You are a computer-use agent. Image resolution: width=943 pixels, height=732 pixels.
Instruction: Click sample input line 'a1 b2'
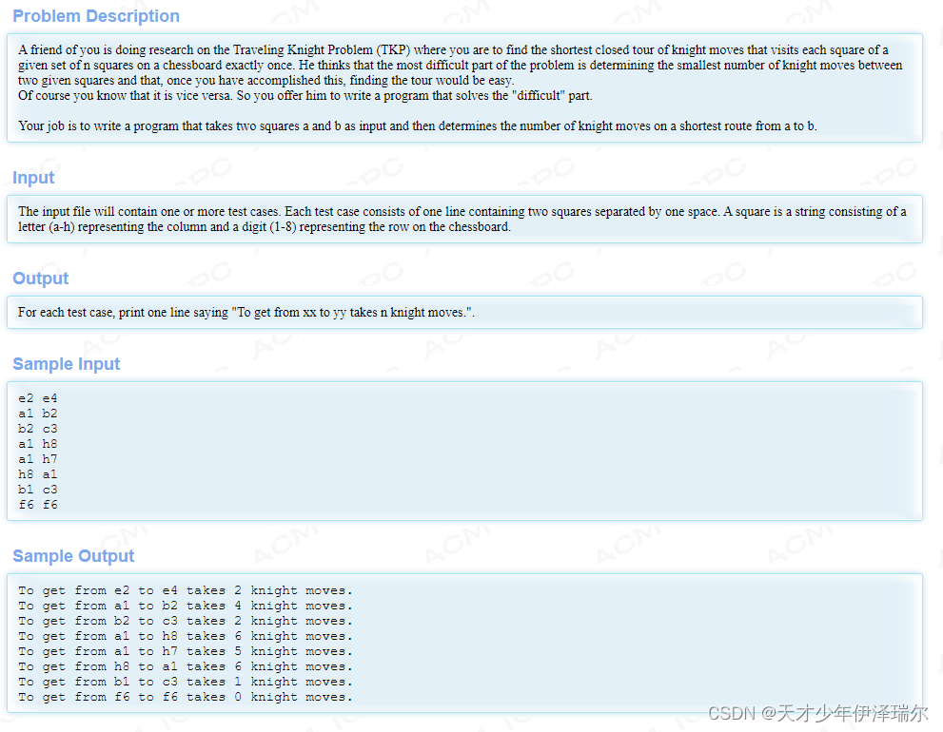tap(38, 414)
